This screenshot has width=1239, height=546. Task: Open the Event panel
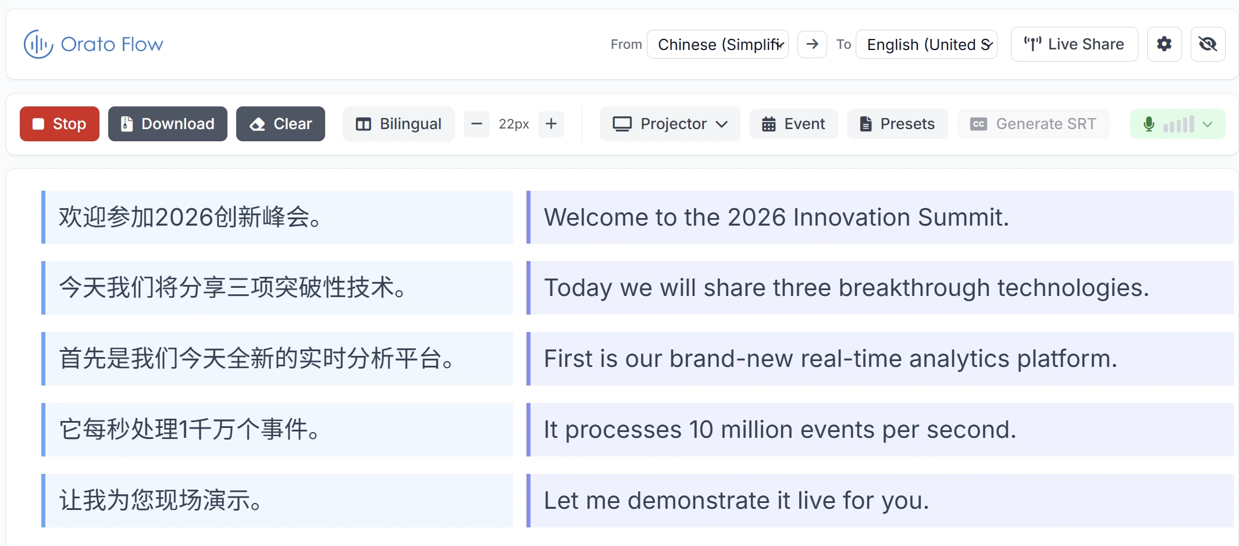(x=793, y=124)
